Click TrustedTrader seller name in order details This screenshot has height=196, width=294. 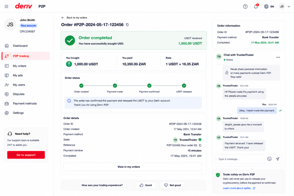188,140
